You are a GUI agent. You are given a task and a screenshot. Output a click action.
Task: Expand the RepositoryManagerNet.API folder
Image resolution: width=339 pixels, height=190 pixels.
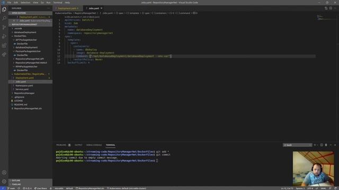(30, 59)
